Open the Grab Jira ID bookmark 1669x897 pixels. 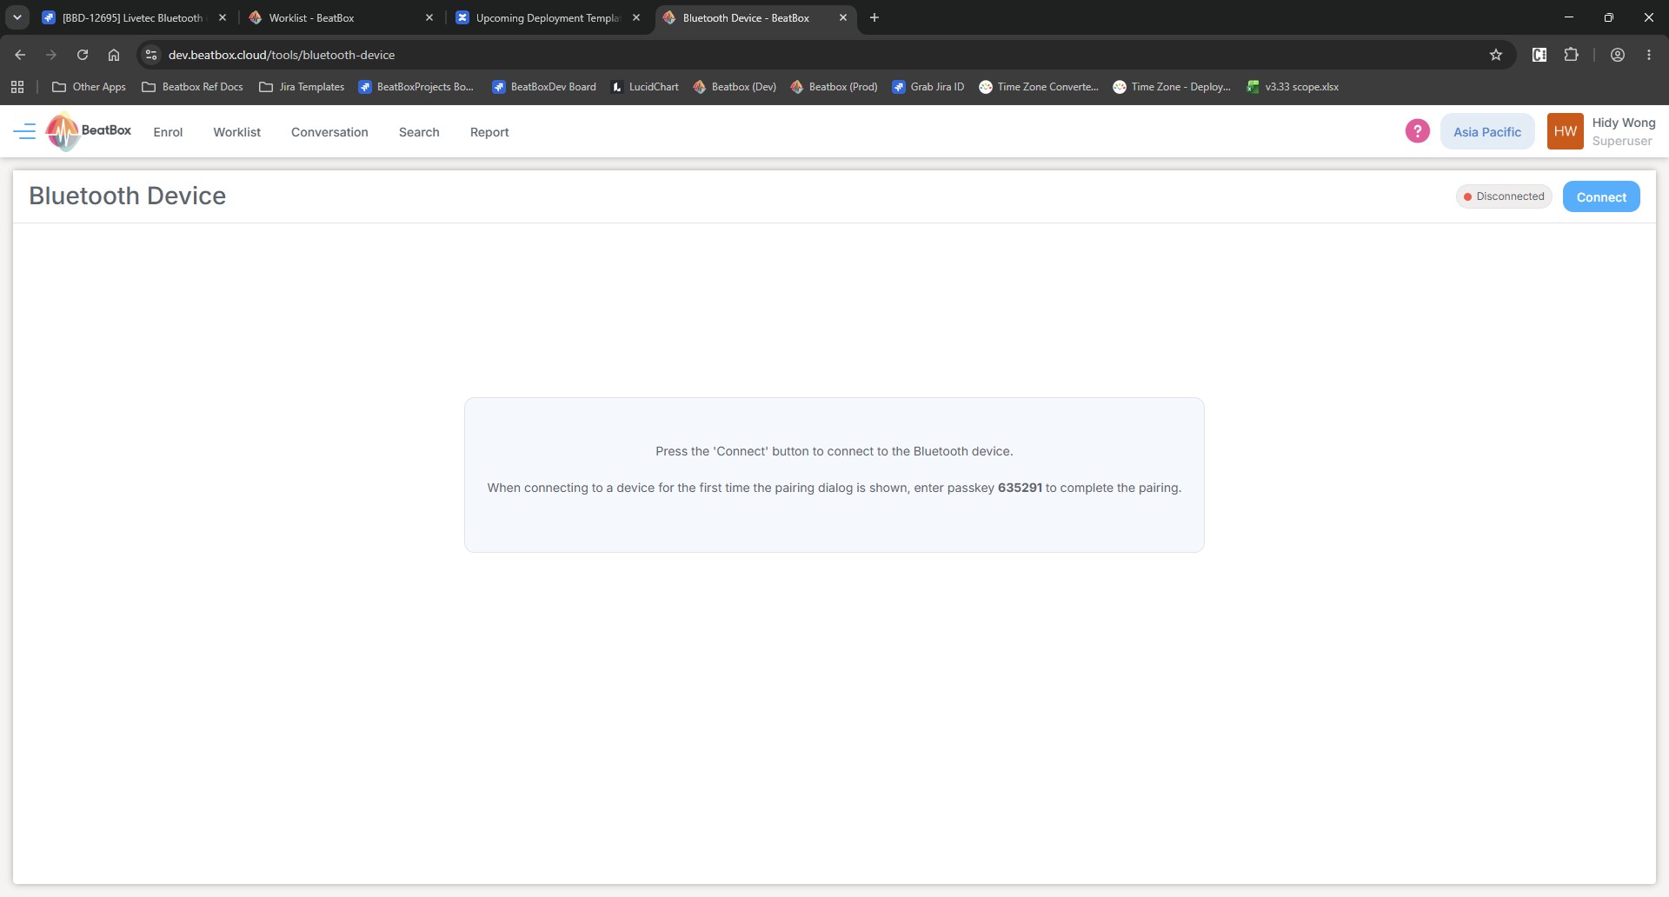928,87
